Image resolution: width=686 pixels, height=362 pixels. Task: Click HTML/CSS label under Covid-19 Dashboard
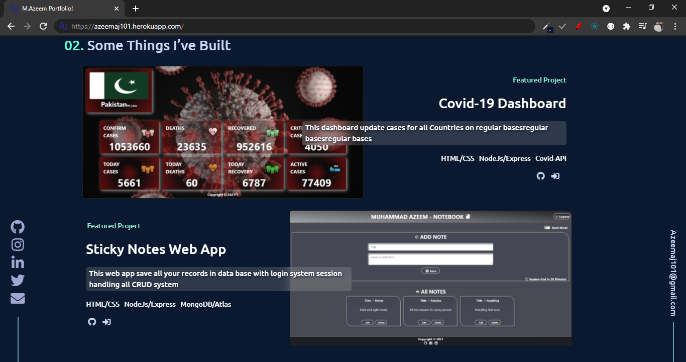pos(458,158)
